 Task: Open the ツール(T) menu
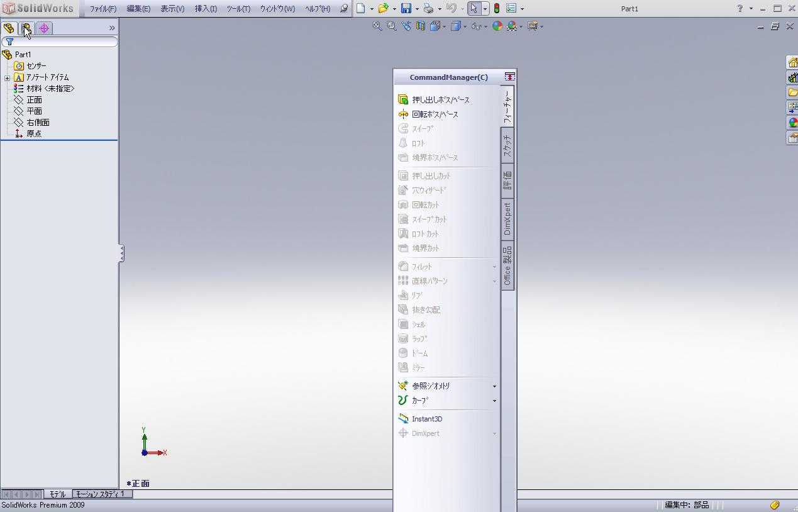pos(238,9)
